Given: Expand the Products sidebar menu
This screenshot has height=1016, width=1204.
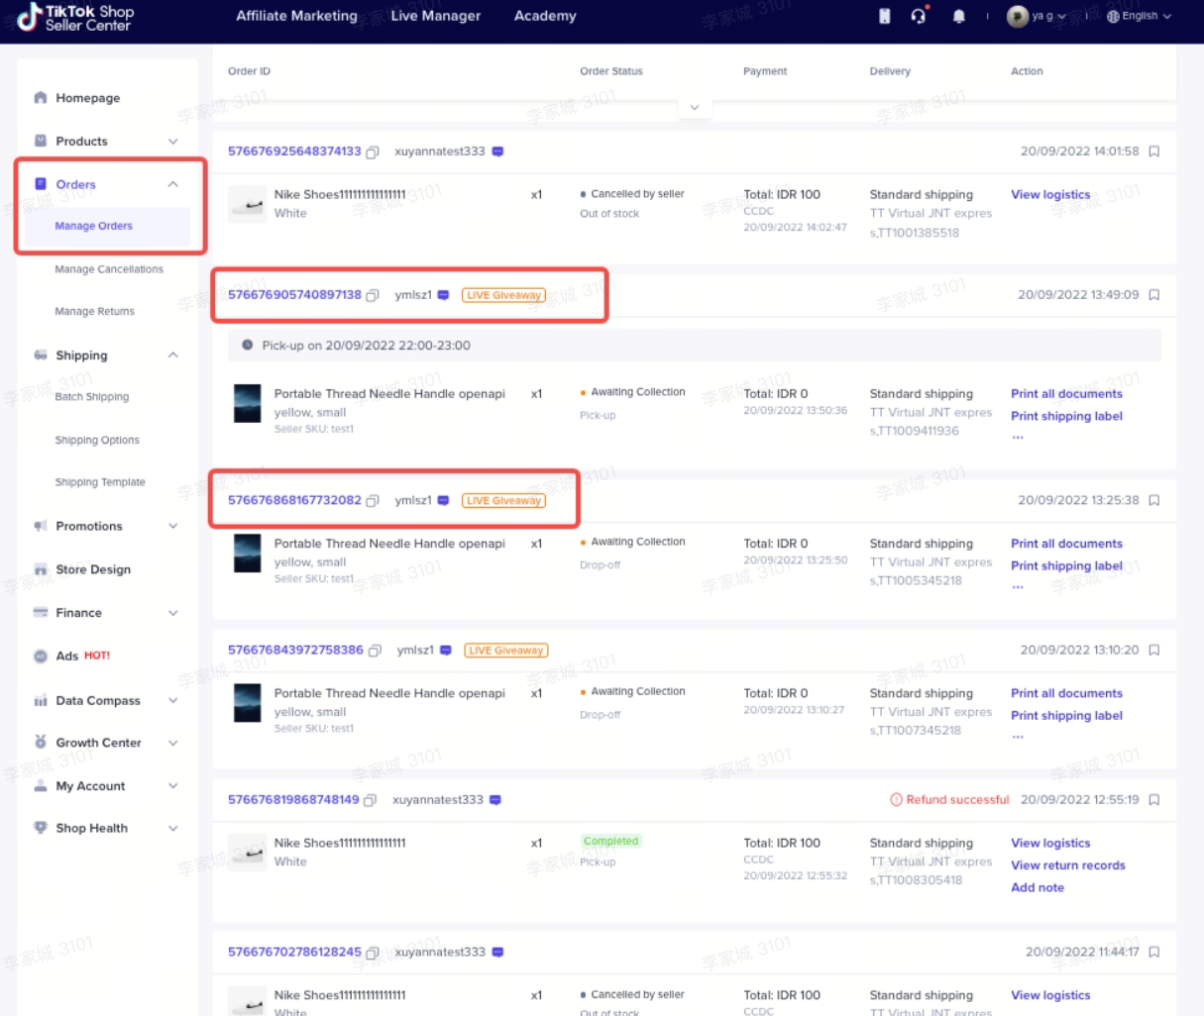Looking at the screenshot, I should [x=173, y=142].
